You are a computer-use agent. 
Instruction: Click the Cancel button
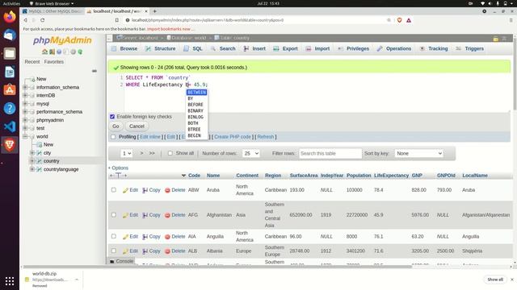click(137, 126)
